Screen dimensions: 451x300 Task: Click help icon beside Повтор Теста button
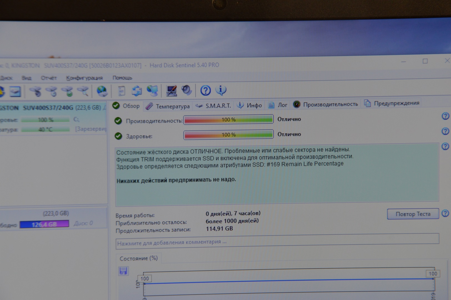tap(445, 213)
